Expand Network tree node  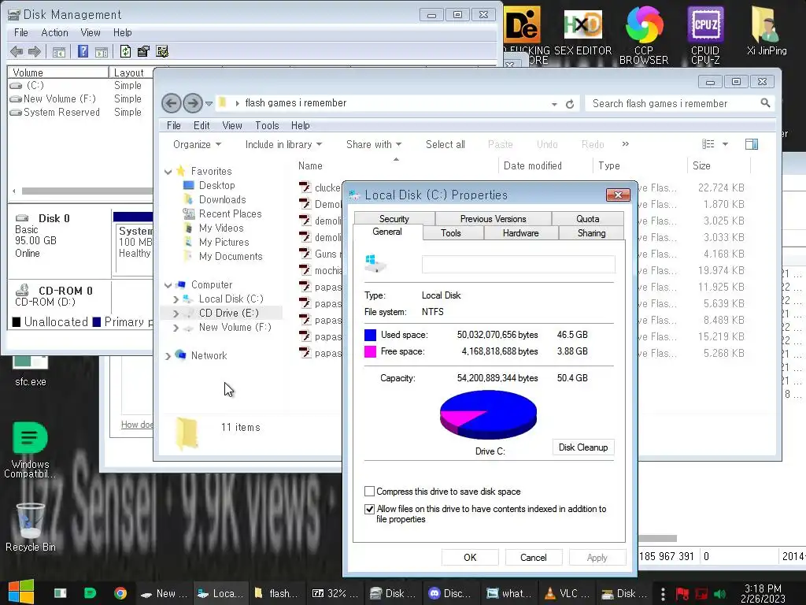tap(168, 356)
